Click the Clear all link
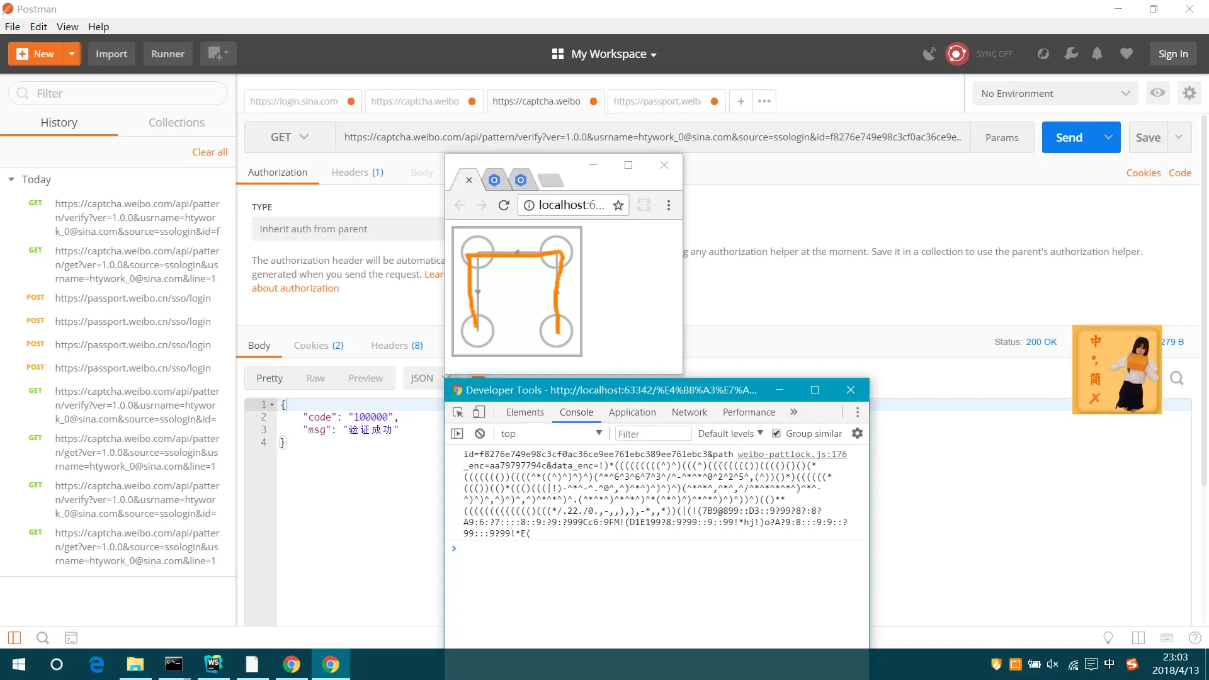 tap(210, 152)
